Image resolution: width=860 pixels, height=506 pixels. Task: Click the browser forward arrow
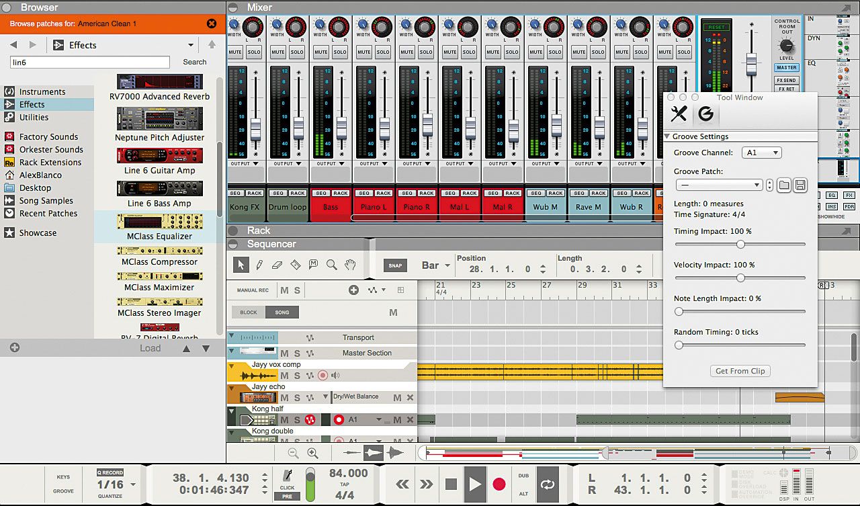[x=32, y=45]
